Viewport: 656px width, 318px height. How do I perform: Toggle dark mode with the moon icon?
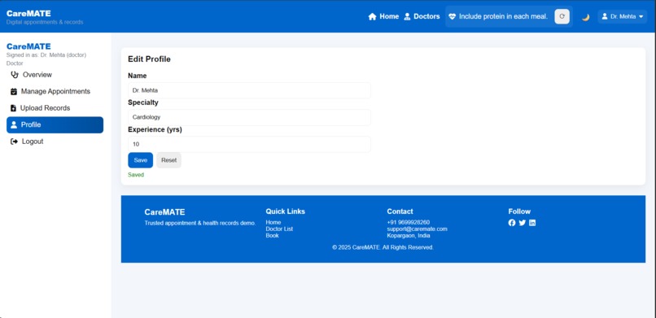tap(586, 17)
